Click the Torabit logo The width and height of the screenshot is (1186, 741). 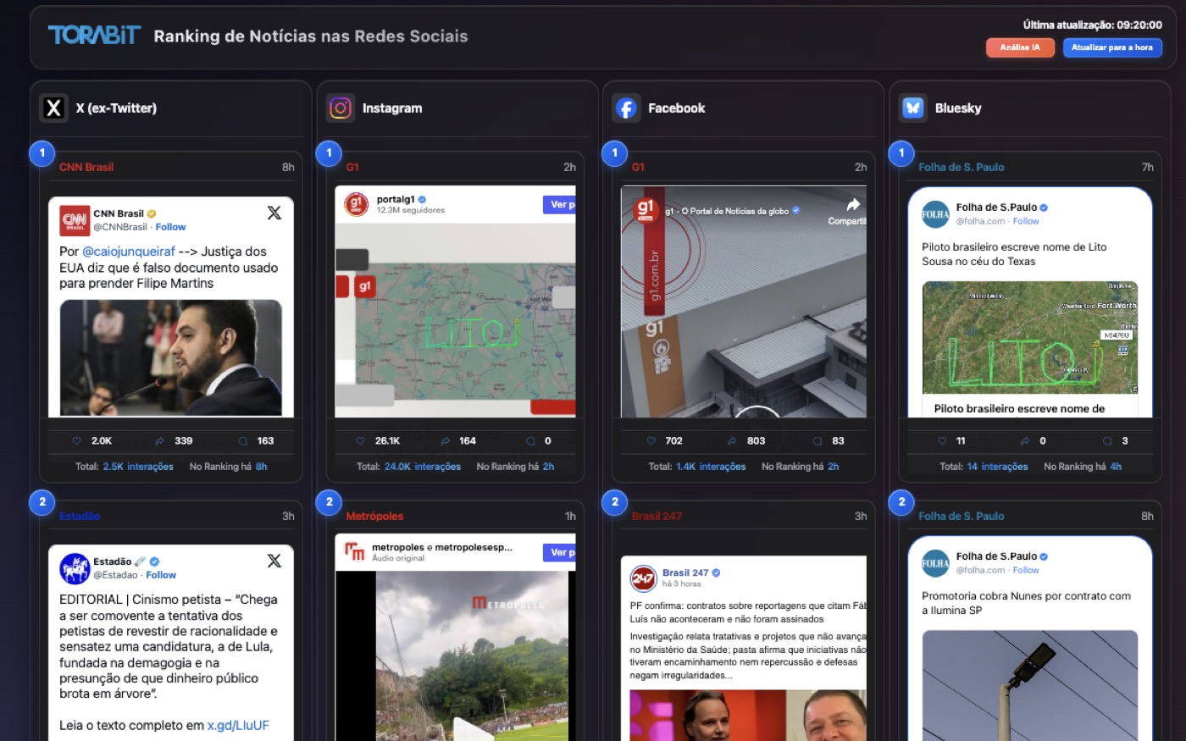click(x=94, y=35)
